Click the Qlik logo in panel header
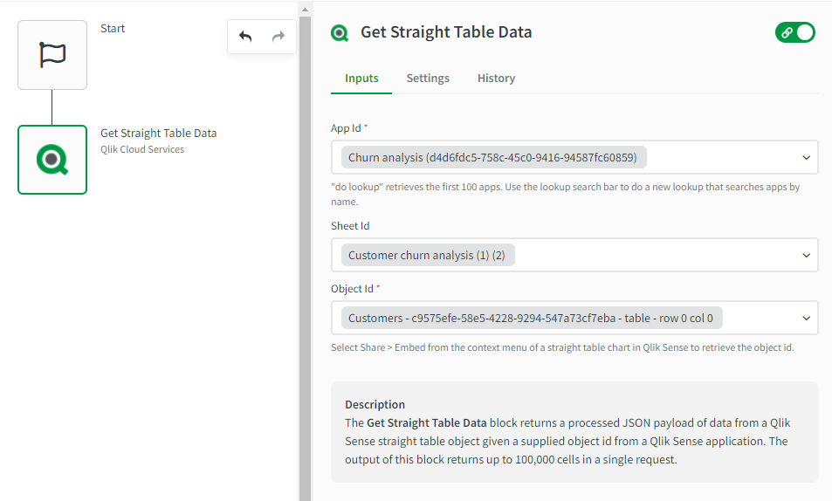This screenshot has height=501, width=832. pyautogui.click(x=340, y=33)
